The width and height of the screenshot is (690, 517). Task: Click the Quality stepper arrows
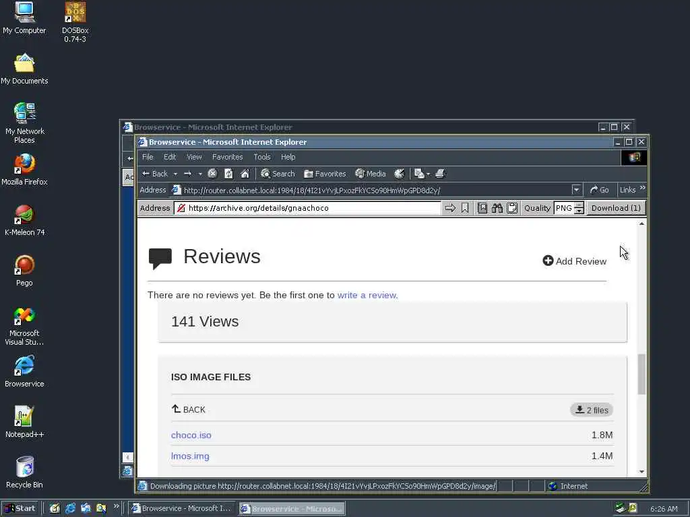coord(579,208)
